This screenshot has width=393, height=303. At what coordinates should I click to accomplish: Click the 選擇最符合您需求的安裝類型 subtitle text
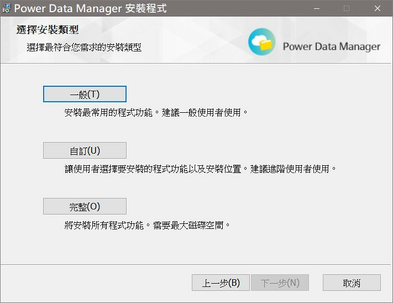pyautogui.click(x=84, y=47)
